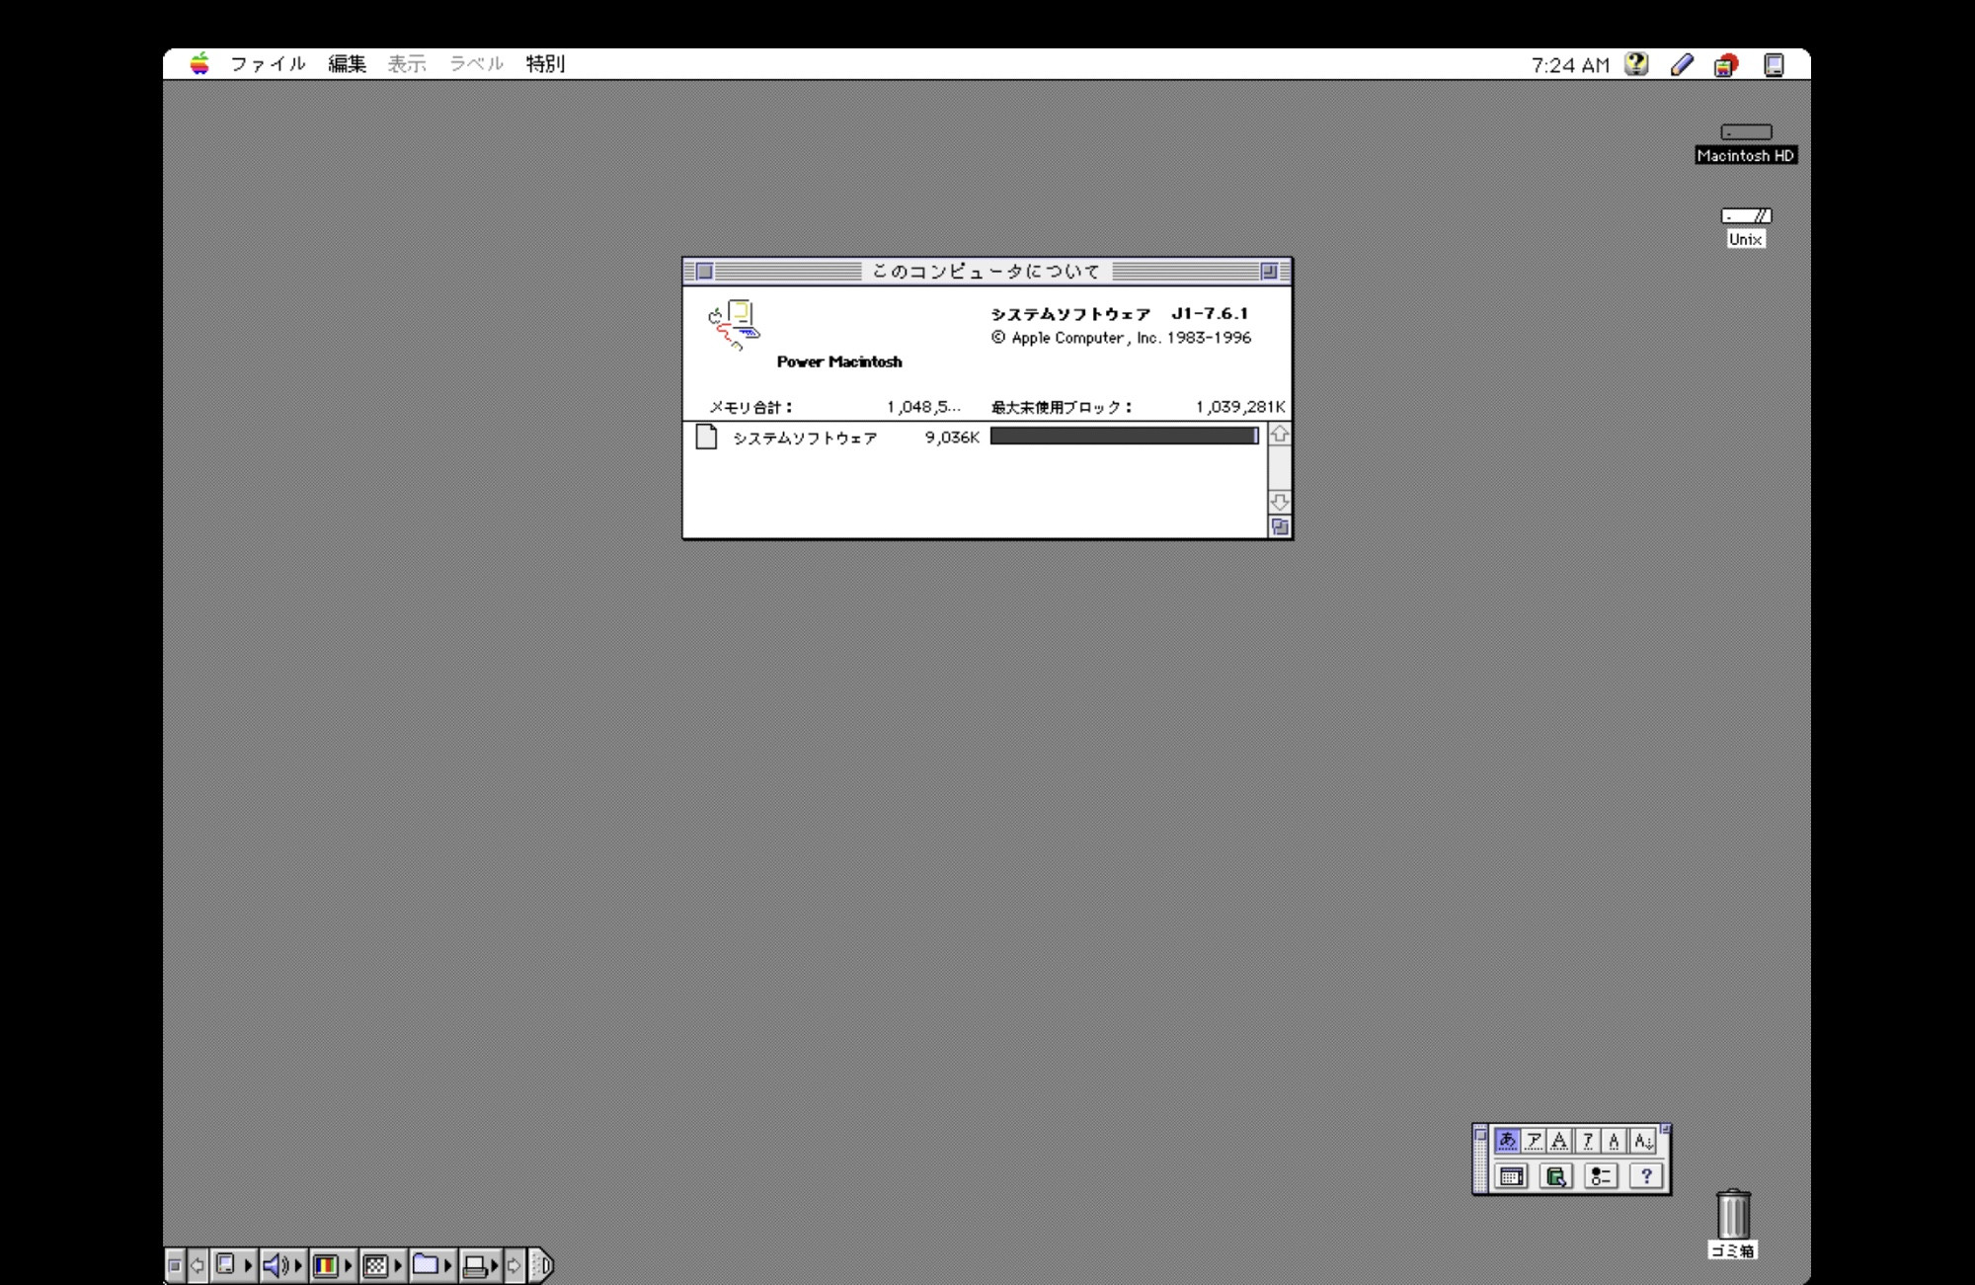Expand the computer module arrow in Control Strip

click(x=249, y=1265)
